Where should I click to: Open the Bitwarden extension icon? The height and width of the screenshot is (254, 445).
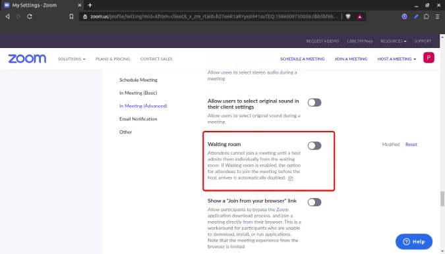coord(404,16)
